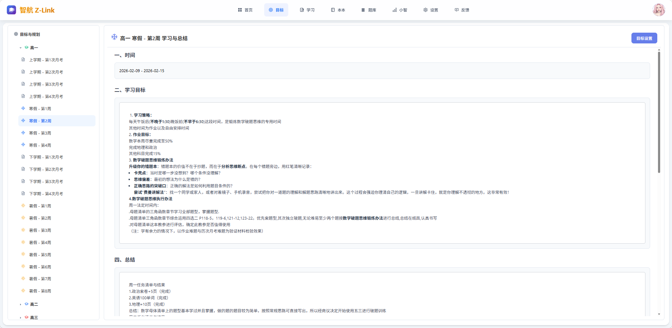Click sun icon beside 暑假 - 第4周
This screenshot has width=672, height=328.
pos(23,242)
